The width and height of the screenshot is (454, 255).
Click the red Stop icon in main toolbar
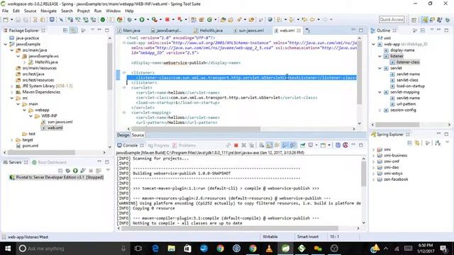[167, 20]
